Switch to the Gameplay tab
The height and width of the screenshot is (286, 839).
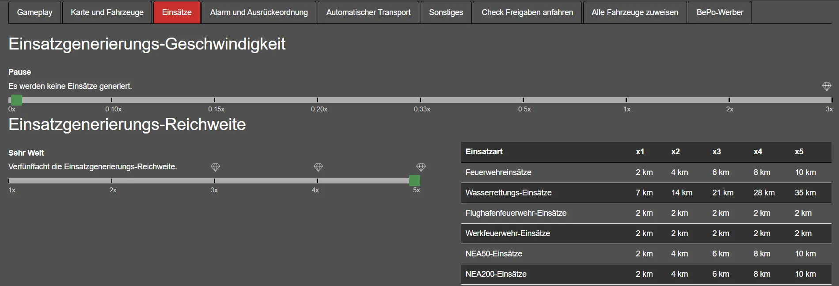(34, 12)
